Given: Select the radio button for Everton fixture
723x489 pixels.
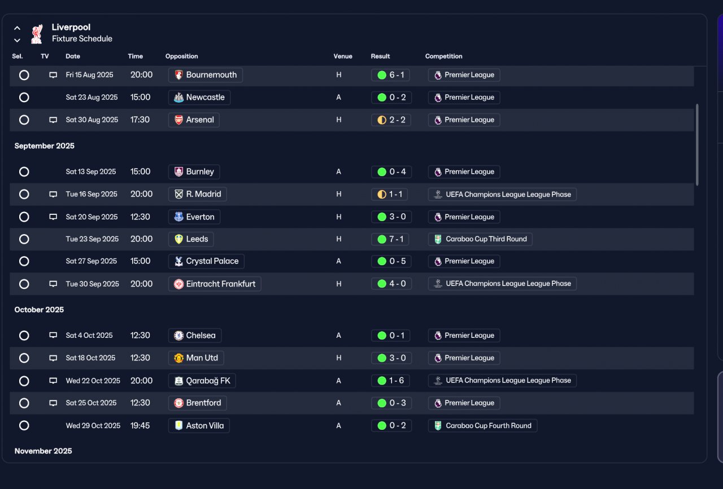Looking at the screenshot, I should click(x=24, y=217).
